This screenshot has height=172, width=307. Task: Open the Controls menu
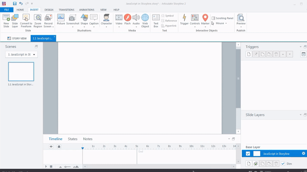point(195,20)
